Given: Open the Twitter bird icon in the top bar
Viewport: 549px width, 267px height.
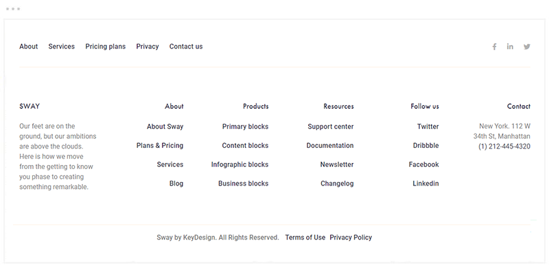Looking at the screenshot, I should [527, 47].
